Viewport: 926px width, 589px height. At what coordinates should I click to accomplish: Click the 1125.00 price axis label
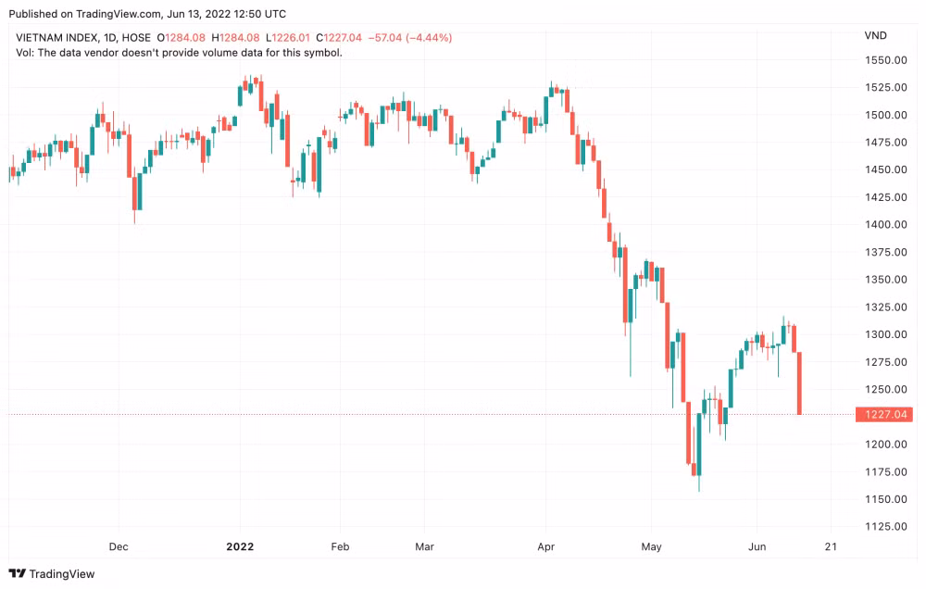[x=886, y=526]
